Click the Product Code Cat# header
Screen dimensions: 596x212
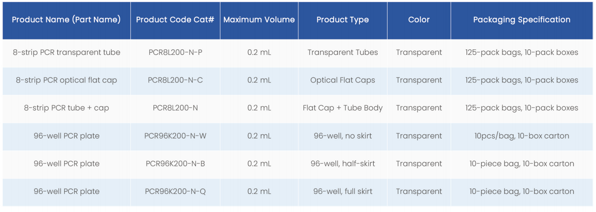tap(175, 20)
